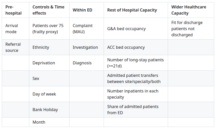The width and height of the screenshot is (216, 129).
Task: Select the Bank Holiday cell
Action: [x=45, y=110]
